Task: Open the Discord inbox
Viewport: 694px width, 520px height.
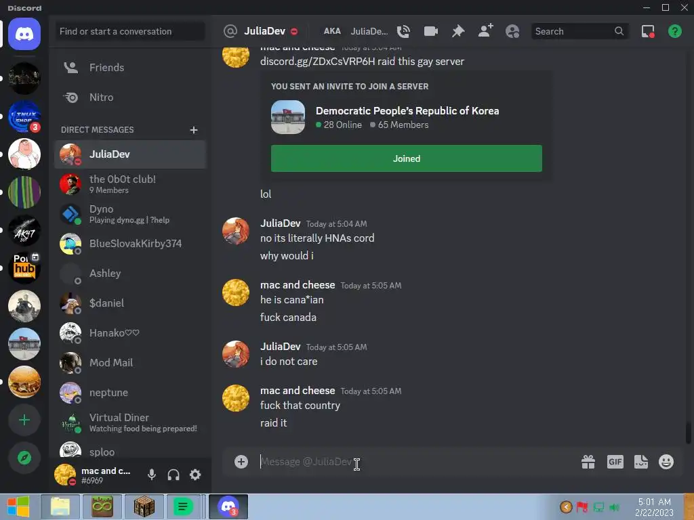Action: [x=648, y=31]
